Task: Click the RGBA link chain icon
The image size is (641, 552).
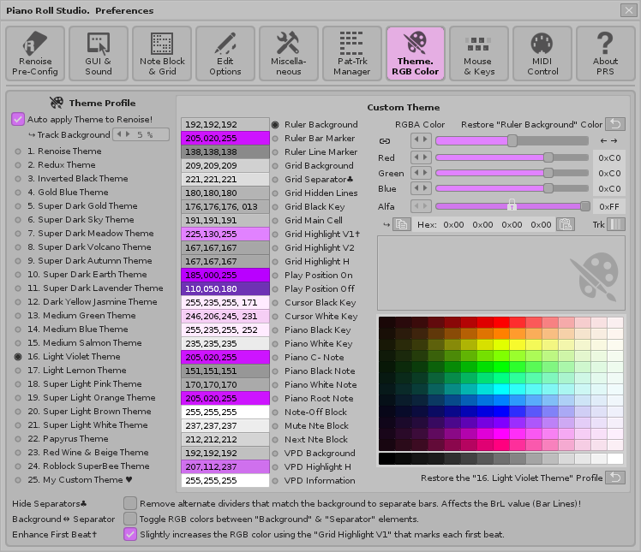Action: [x=385, y=141]
